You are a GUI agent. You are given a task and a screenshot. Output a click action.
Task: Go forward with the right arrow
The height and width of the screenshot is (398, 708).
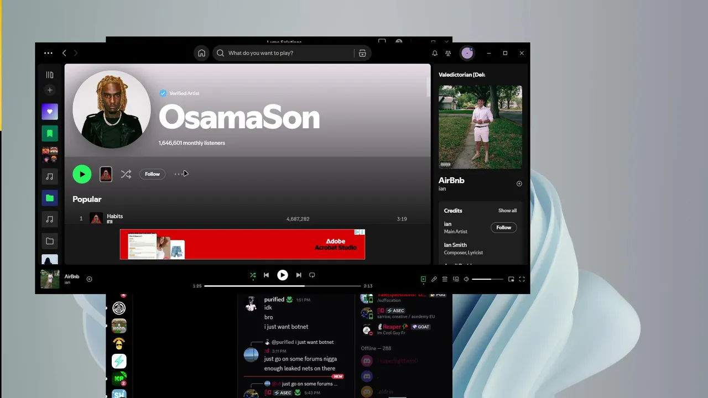tap(76, 53)
